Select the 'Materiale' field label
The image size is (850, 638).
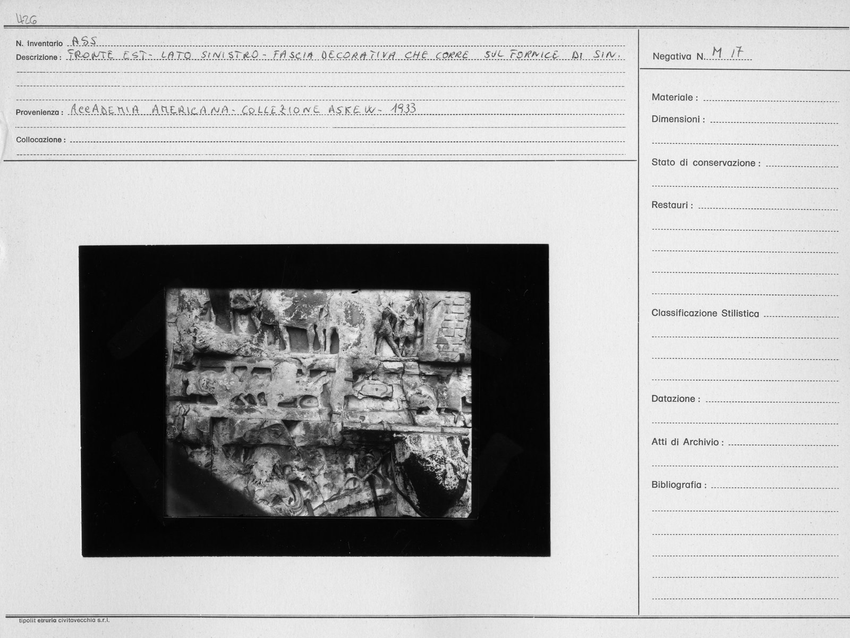point(675,98)
